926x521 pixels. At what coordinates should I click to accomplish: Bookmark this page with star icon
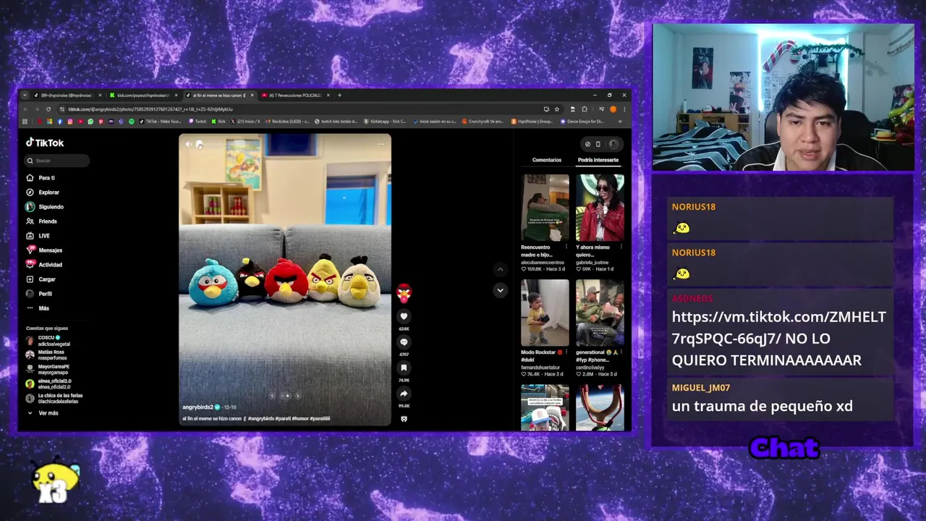[556, 109]
